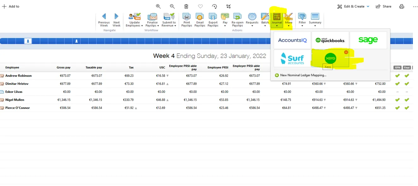The image size is (418, 186).
Task: Open the three-dots more options
Action: [x=415, y=6]
